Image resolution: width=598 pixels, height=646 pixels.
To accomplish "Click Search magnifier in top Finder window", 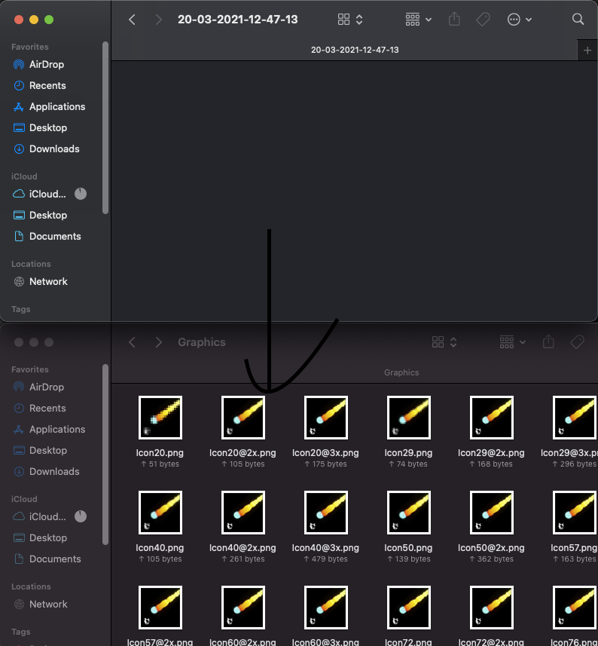I will tap(578, 19).
